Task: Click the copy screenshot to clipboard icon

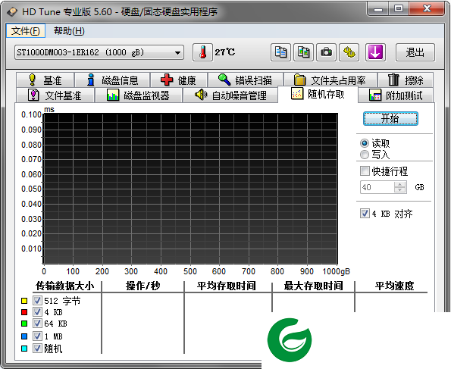Action: (303, 52)
